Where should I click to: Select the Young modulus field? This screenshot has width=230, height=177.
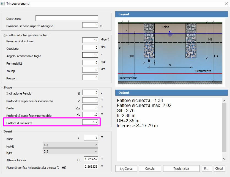[x=90, y=70]
